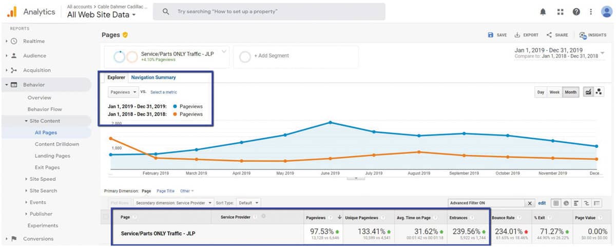
Task: Open Secondary dimension: Service Provider dropdown
Action: pyautogui.click(x=174, y=203)
